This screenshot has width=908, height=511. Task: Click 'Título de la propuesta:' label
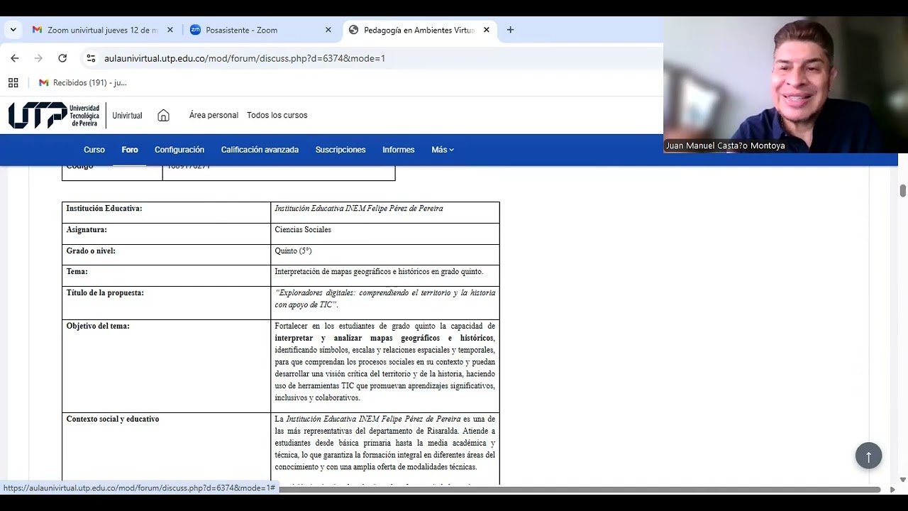pos(105,292)
